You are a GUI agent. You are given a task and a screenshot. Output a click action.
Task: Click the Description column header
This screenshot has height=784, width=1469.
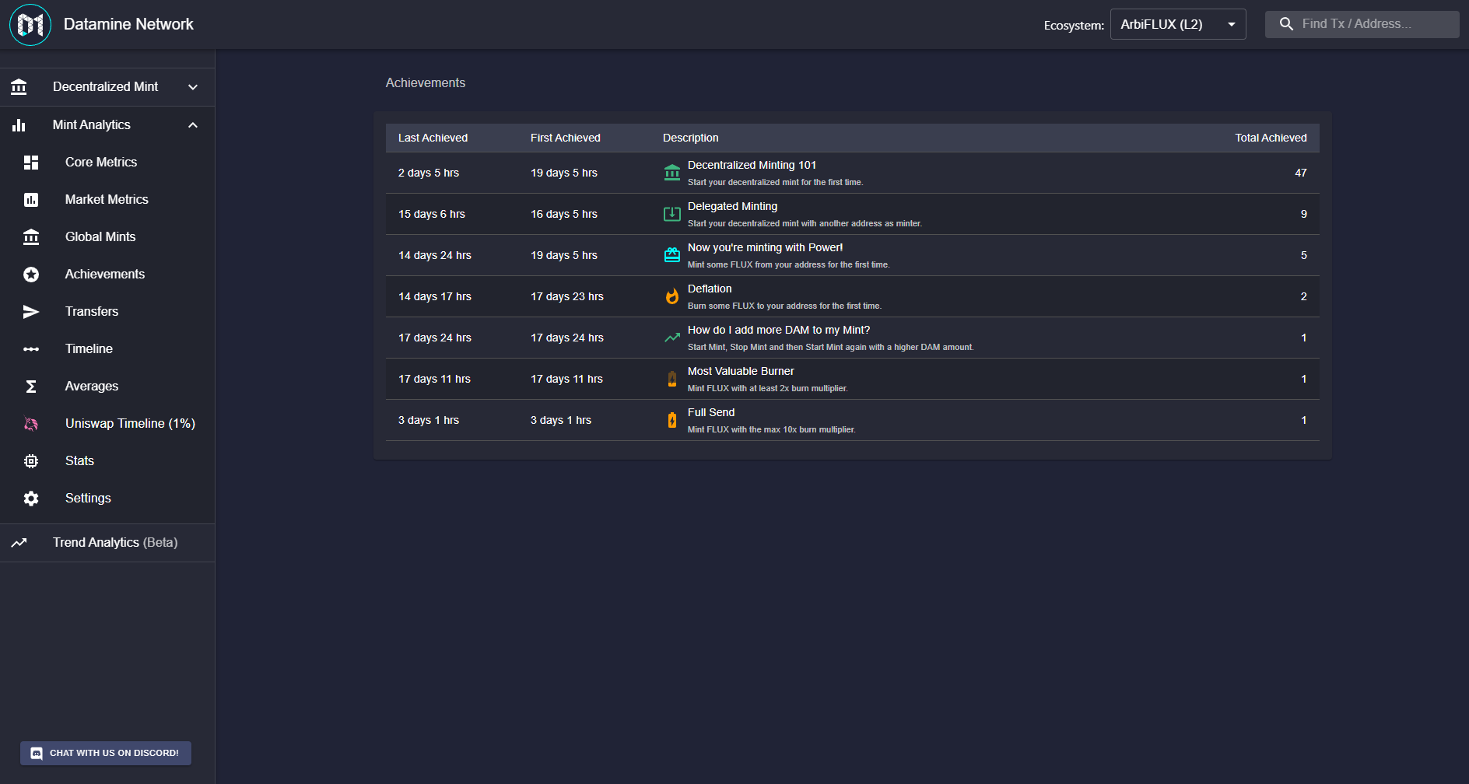[691, 138]
